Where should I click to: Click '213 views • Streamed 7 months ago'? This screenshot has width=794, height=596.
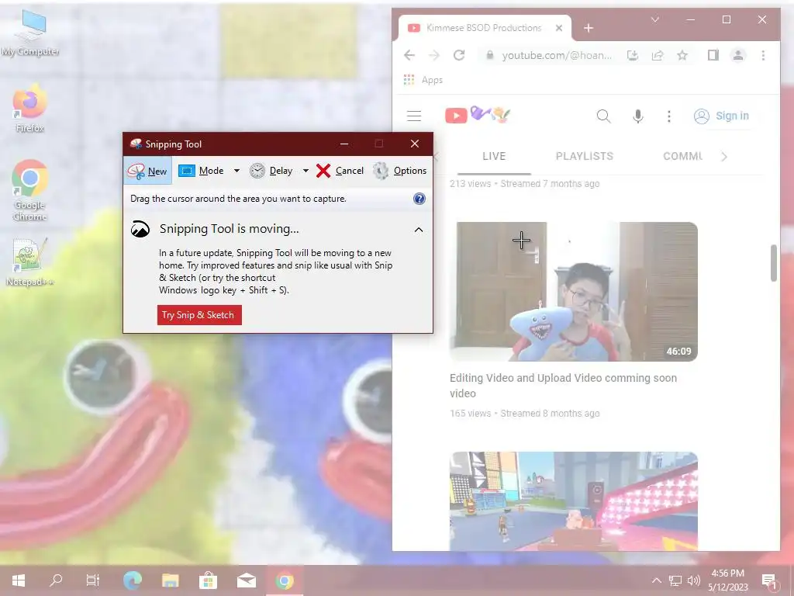[525, 183]
